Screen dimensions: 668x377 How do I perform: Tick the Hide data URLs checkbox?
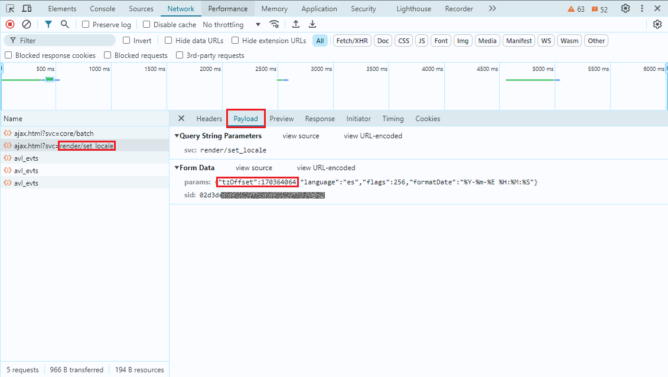[x=168, y=41]
